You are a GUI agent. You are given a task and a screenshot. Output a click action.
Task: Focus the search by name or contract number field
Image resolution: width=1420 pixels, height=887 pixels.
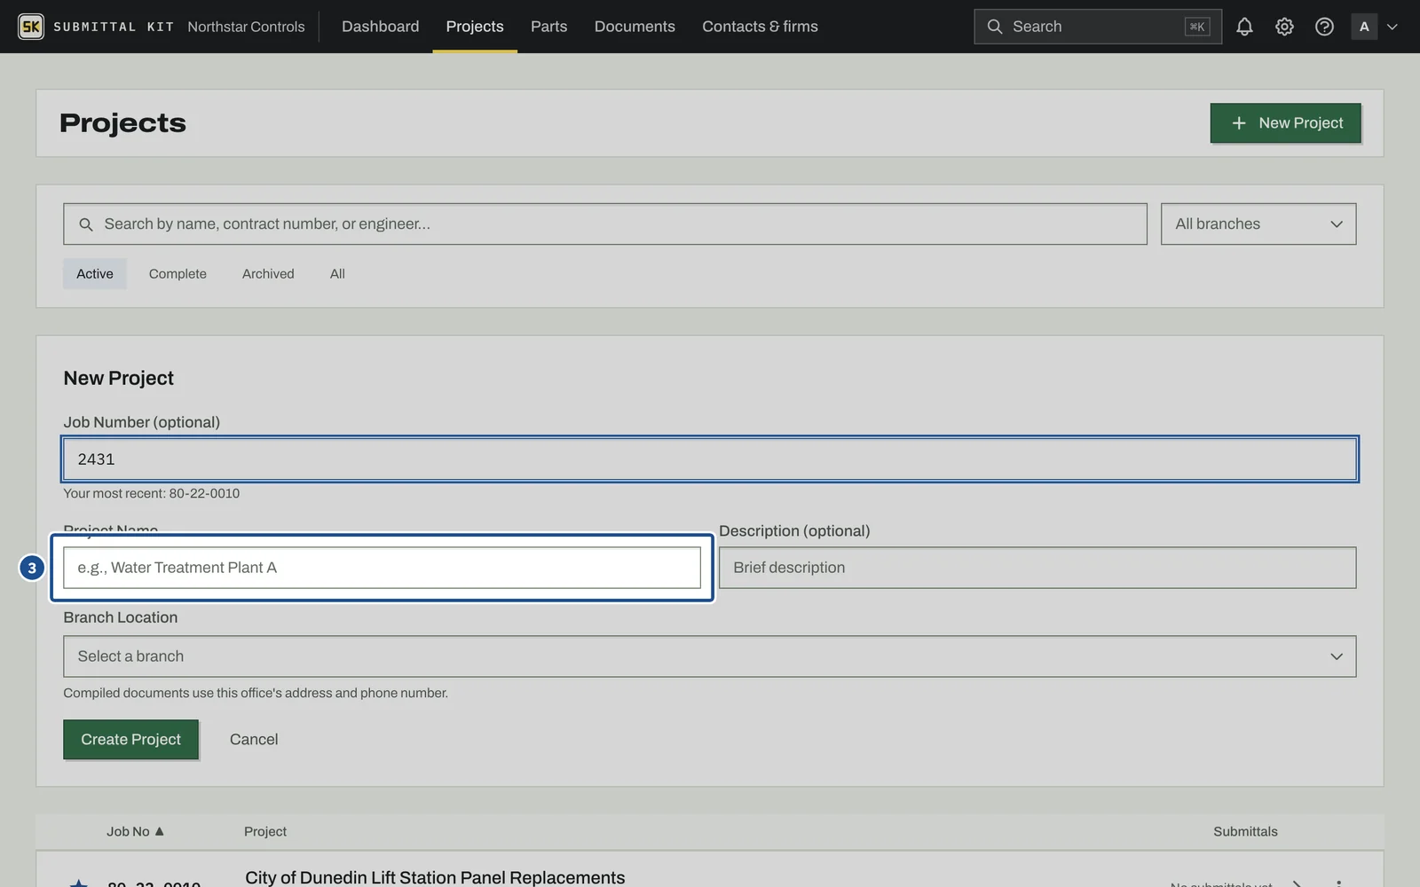(605, 224)
